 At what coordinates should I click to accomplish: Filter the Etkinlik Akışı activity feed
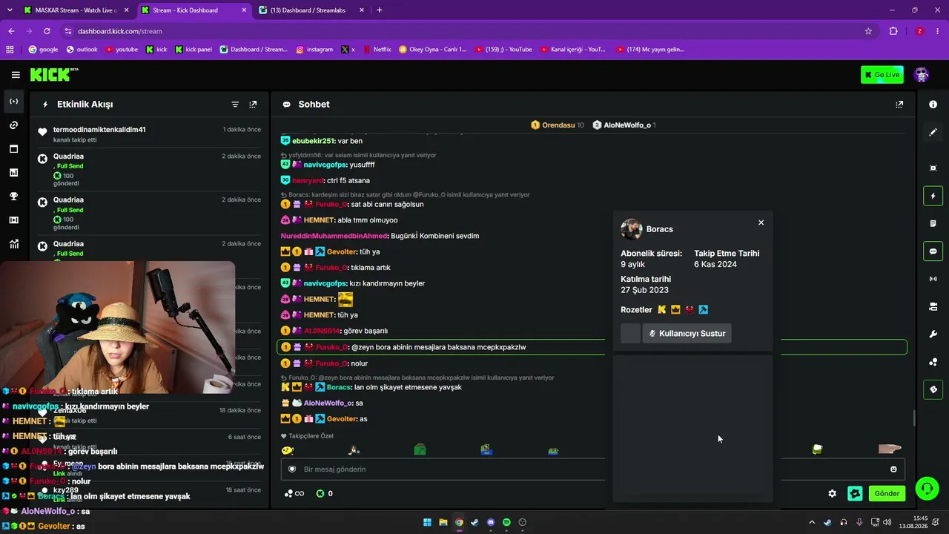[235, 105]
